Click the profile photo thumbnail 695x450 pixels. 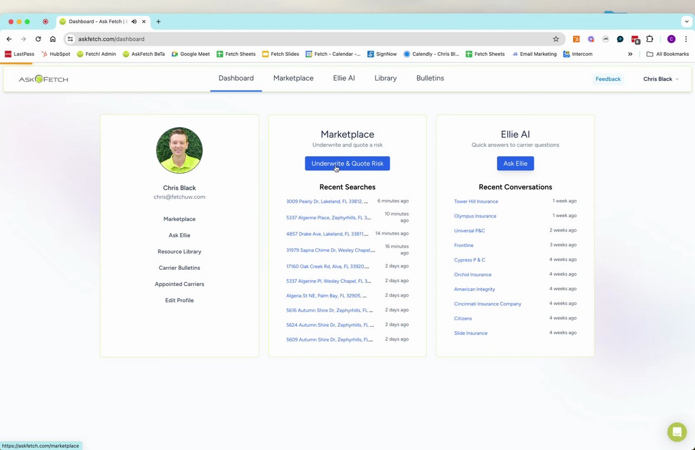click(179, 150)
